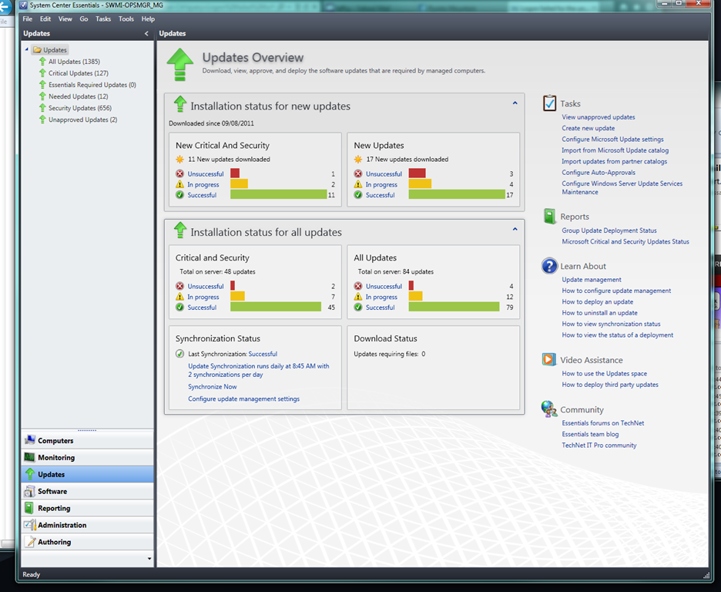Open the navigation buttons configuration dropdown
This screenshot has width=721, height=592.
point(149,558)
